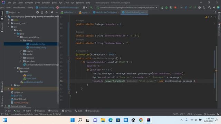The image size is (221, 124).
Task: Open the Navigate menu
Action: (29, 3)
